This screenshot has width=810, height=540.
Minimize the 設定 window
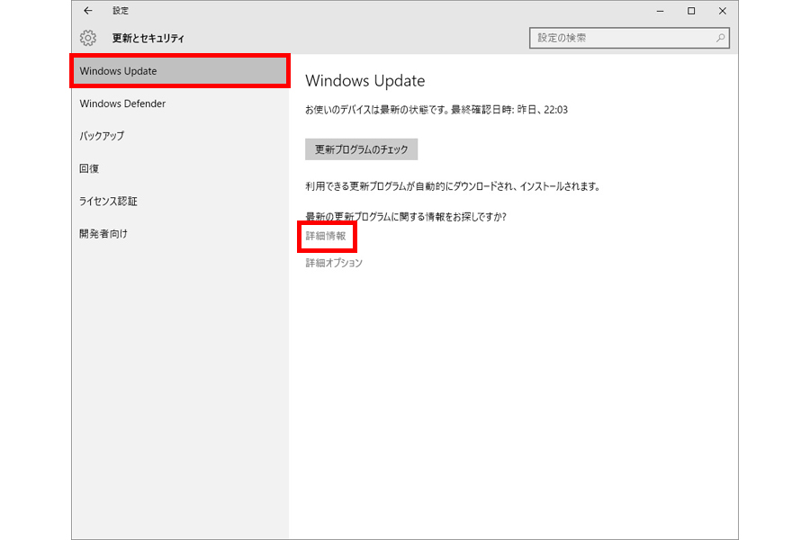coord(660,11)
